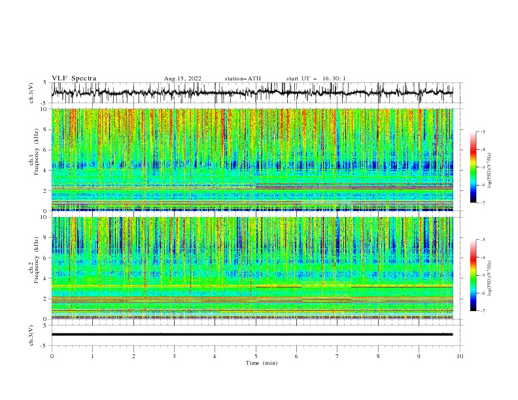518x400 pixels.
Task: Click the "0" tick on the time axis
Action: tap(52, 356)
